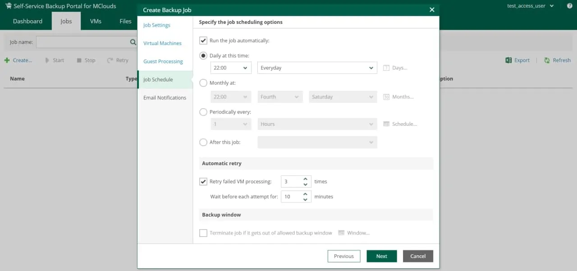Sort by the Name column header
Viewport: 577px width, 271px height.
(17, 79)
